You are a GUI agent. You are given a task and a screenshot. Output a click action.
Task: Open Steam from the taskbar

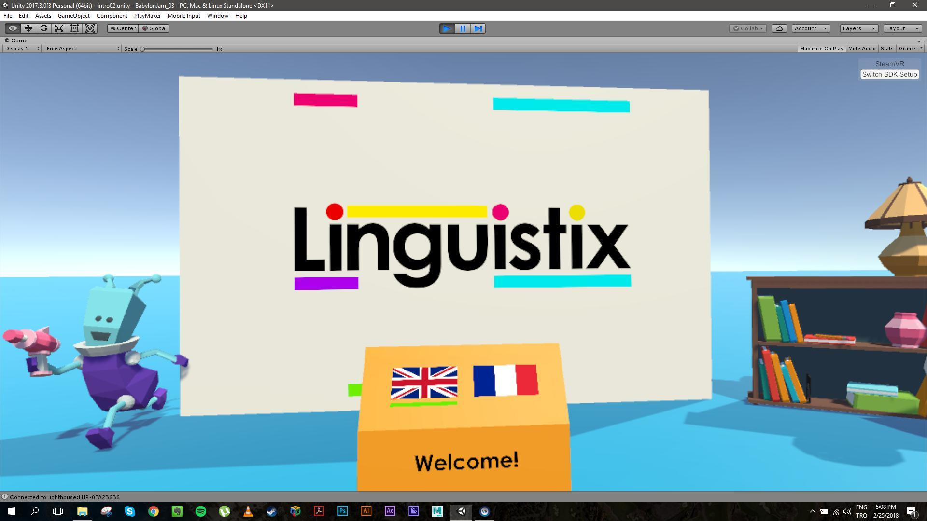point(271,511)
